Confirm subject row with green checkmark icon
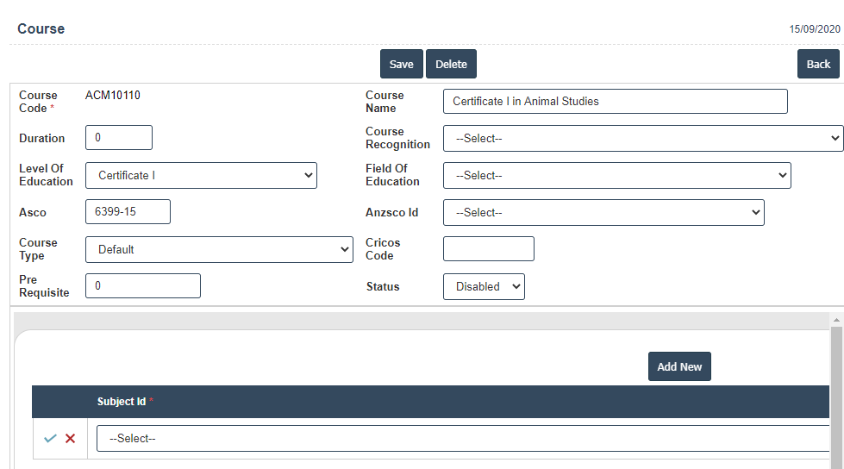Viewport: 844px width, 469px height. (x=50, y=439)
